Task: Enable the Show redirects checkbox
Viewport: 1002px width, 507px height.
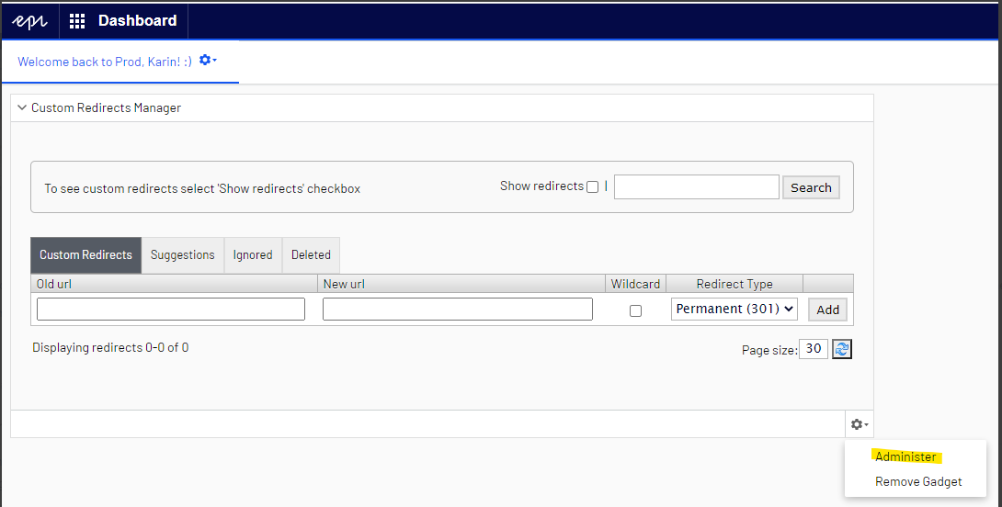Action: [592, 187]
